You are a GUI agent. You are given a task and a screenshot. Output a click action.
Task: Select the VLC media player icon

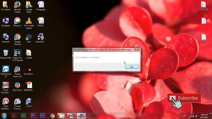coord(29,23)
